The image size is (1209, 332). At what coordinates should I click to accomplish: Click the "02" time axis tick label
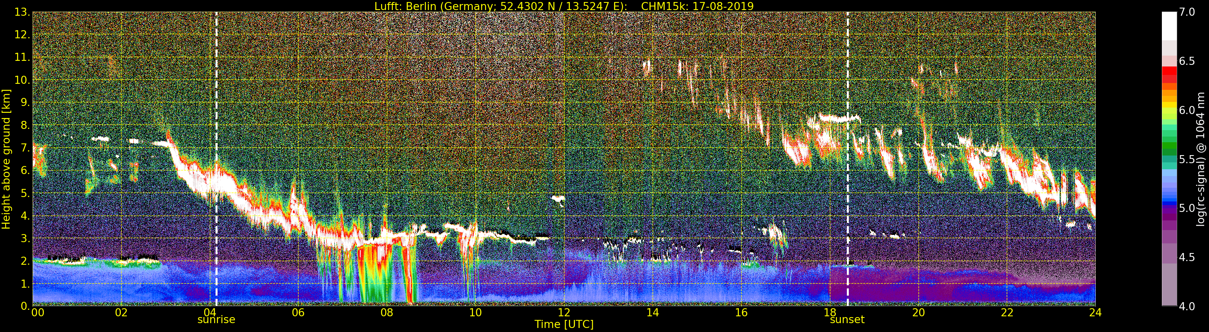pyautogui.click(x=121, y=313)
